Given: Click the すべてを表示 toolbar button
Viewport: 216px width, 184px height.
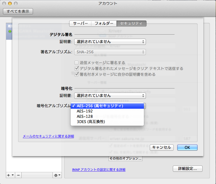Looking at the screenshot, I should (x=18, y=11).
